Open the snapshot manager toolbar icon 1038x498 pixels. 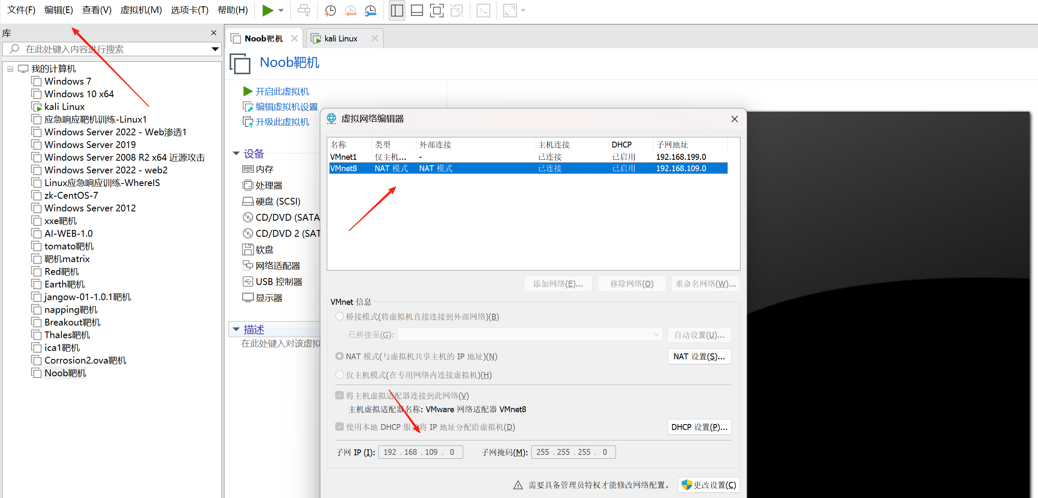click(371, 11)
